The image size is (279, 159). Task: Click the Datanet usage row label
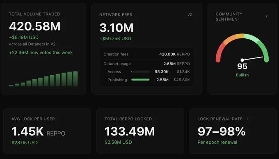[117, 64]
